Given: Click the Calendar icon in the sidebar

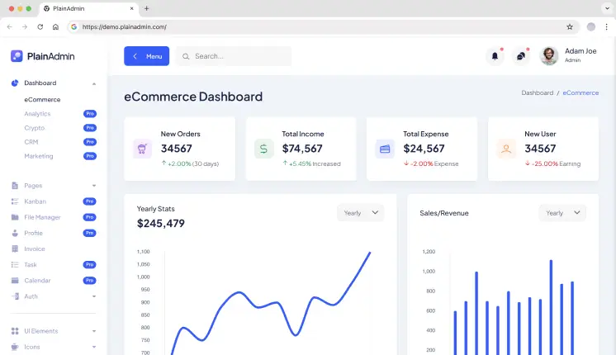Looking at the screenshot, I should pyautogui.click(x=15, y=281).
